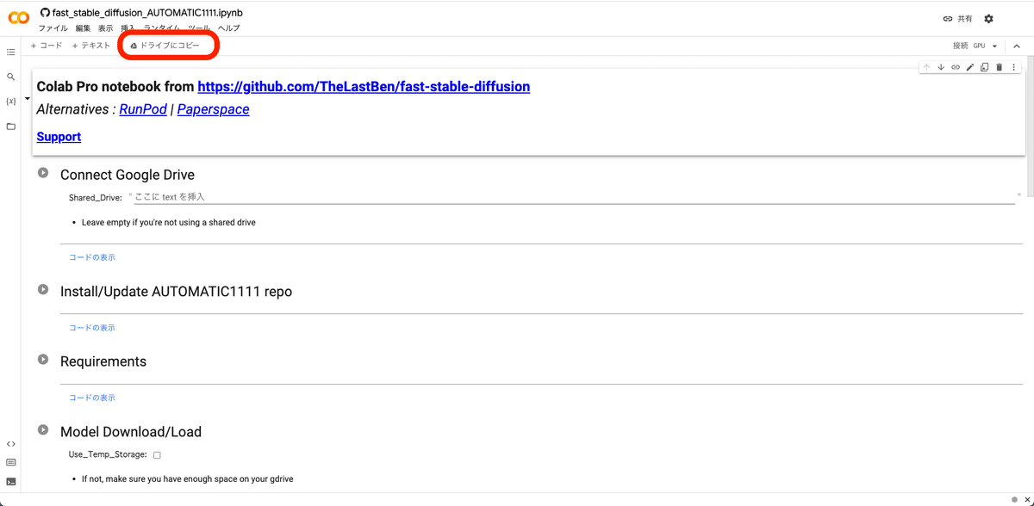Open the terminal icon at the bottom left
This screenshot has height=506, width=1034.
pyautogui.click(x=11, y=482)
